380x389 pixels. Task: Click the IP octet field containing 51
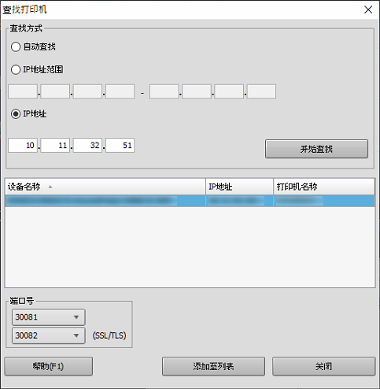tap(120, 145)
